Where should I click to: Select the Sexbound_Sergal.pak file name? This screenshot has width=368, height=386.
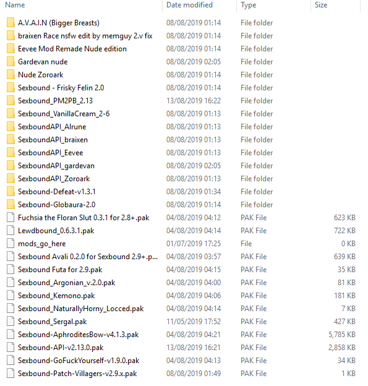click(x=53, y=322)
